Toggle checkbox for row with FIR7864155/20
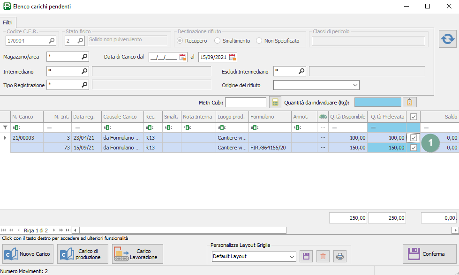Image resolution: width=459 pixels, height=275 pixels. tap(413, 148)
